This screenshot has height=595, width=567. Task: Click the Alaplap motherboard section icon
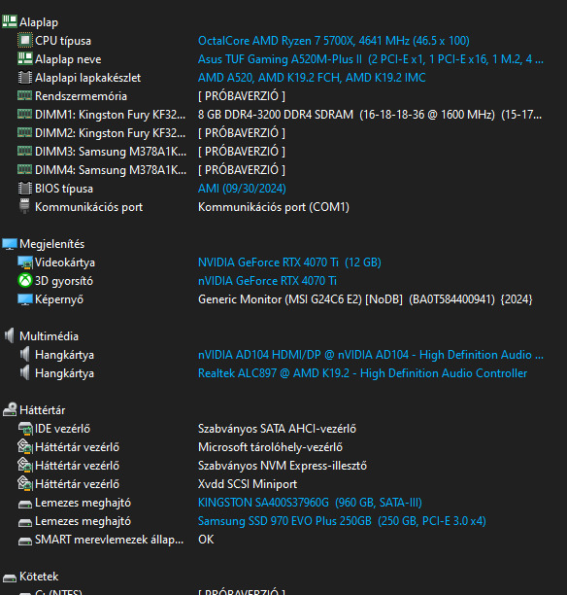(x=10, y=21)
